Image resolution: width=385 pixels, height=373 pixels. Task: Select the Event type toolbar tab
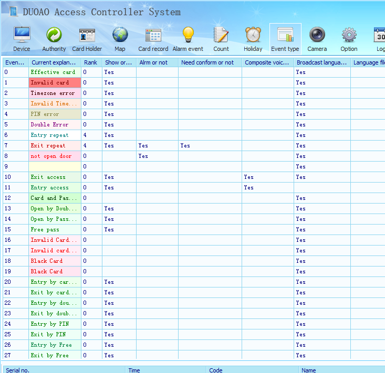click(285, 39)
